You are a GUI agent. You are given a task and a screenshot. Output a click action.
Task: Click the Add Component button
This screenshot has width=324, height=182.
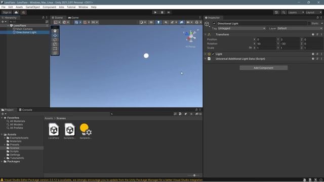click(x=263, y=68)
